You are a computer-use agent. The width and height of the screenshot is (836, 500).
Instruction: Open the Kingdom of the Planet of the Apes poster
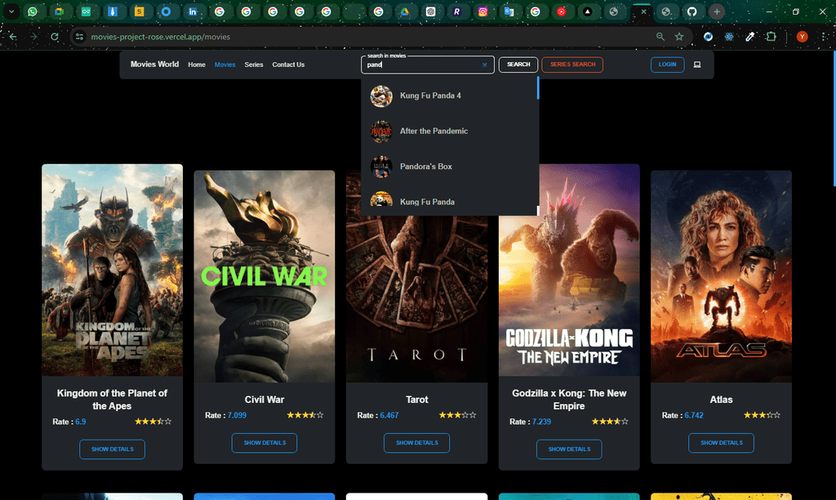(x=113, y=270)
